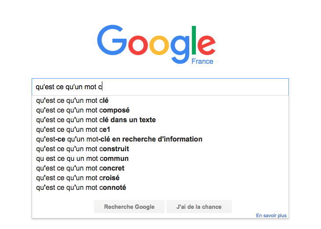The image size is (321, 229).
Task: Pick the "mot clé dans un texte" suggestion
Action: click(x=96, y=120)
